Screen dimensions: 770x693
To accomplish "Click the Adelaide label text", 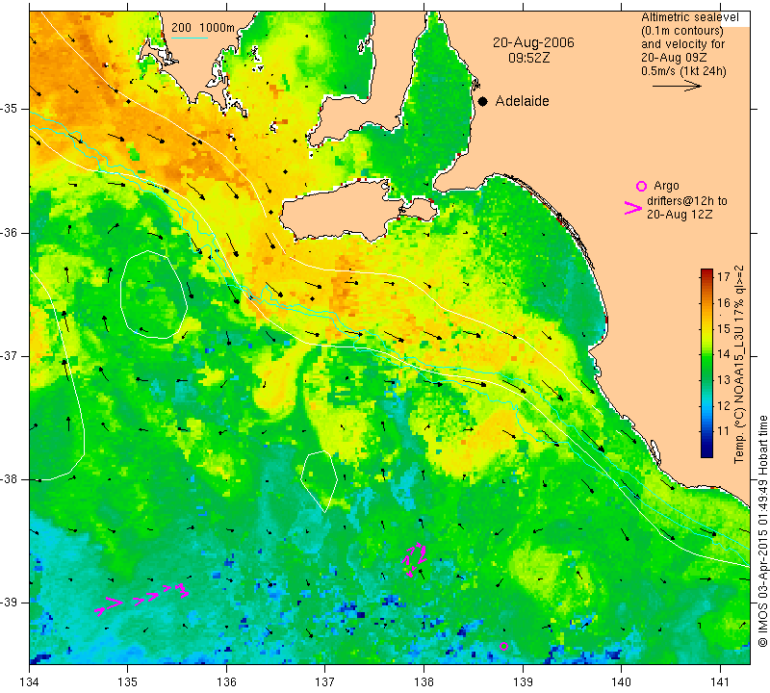I will click(x=522, y=101).
